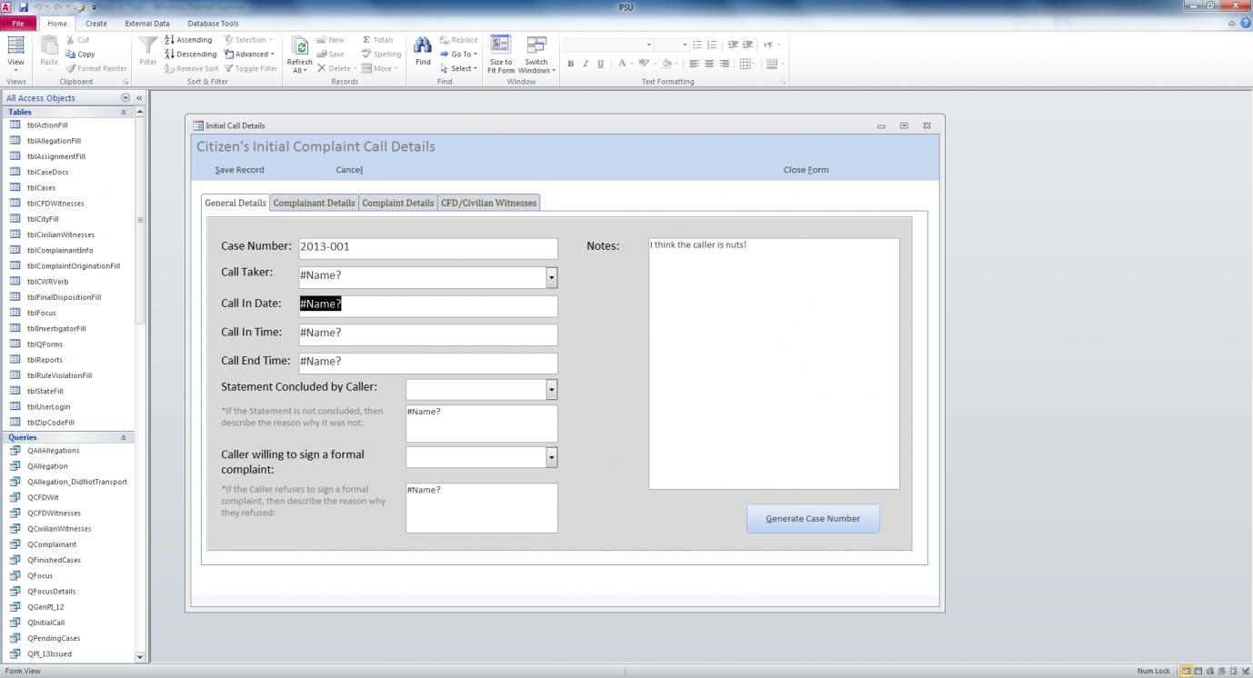The image size is (1253, 678).
Task: Switch to the External Data ribbon tab
Action: pos(147,24)
